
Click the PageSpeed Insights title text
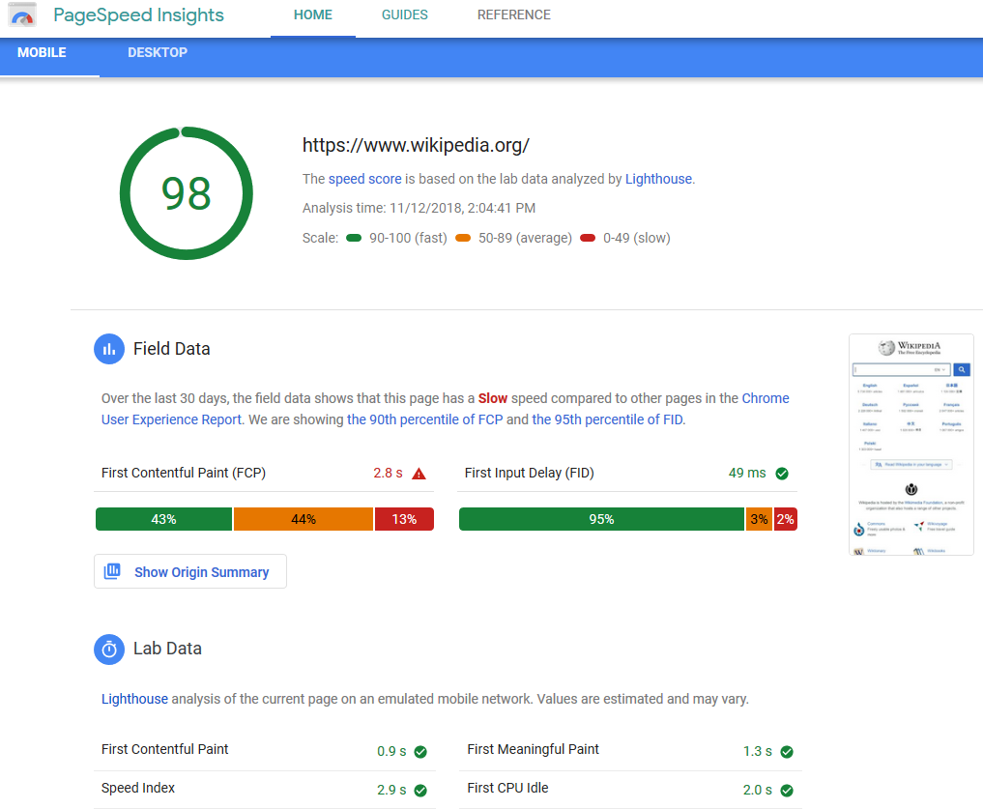coord(138,15)
